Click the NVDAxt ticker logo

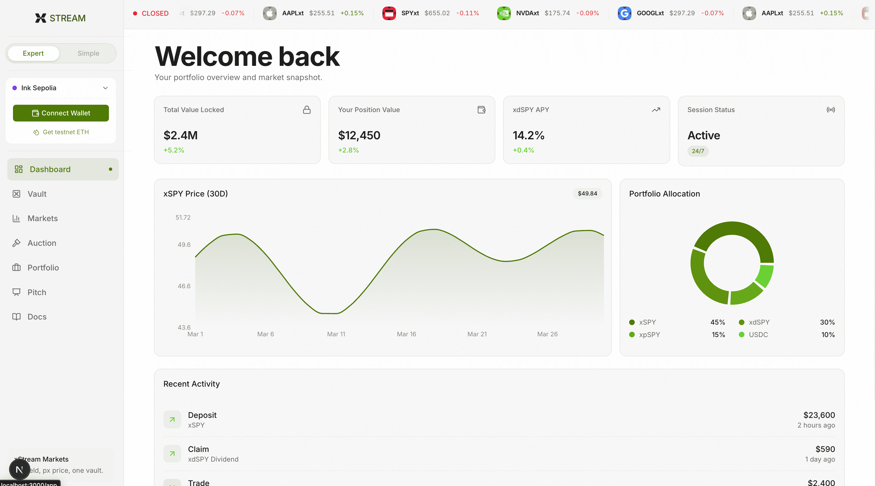point(504,13)
